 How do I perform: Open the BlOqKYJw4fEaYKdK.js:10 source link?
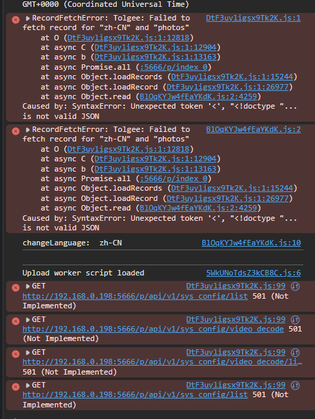click(x=251, y=243)
